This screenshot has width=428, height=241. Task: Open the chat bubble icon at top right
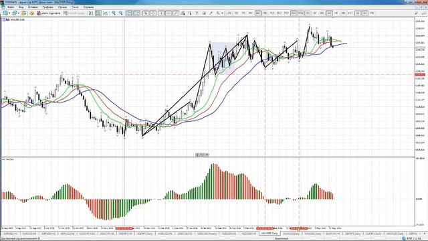pos(423,13)
